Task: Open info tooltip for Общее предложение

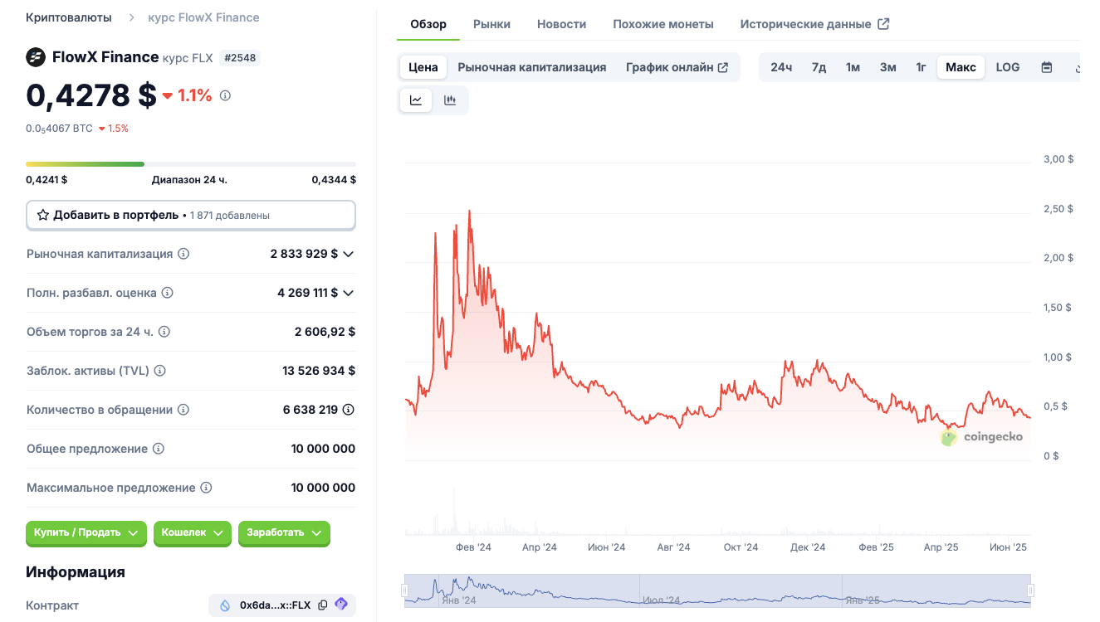Action: (159, 449)
